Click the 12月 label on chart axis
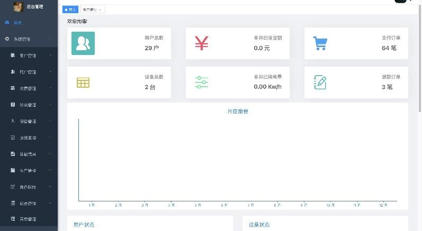422x231 pixels. (x=383, y=205)
